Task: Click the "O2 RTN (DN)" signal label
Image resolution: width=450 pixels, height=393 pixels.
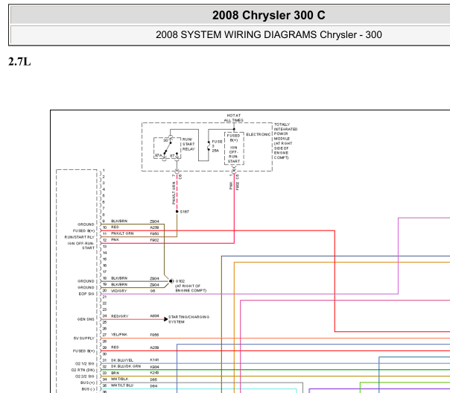Action: [83, 370]
